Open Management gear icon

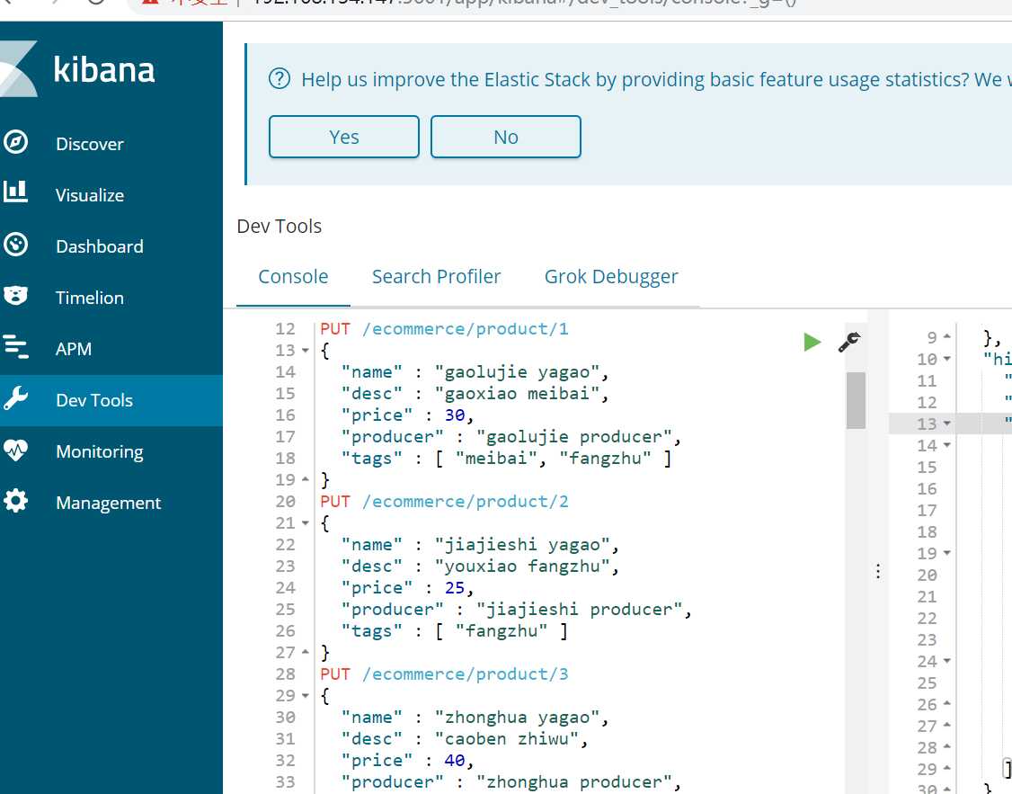pos(15,500)
